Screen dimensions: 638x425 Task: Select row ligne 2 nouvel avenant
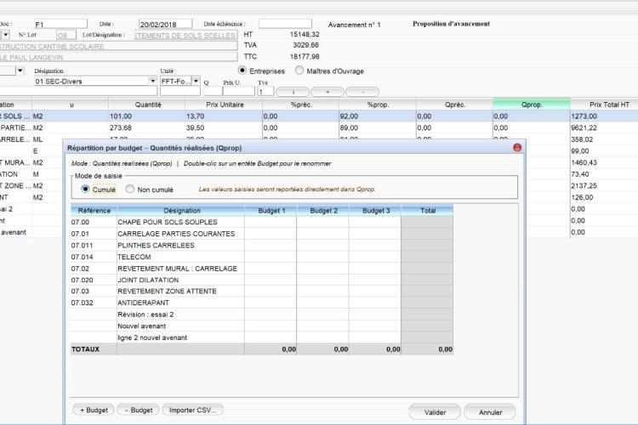coord(262,337)
